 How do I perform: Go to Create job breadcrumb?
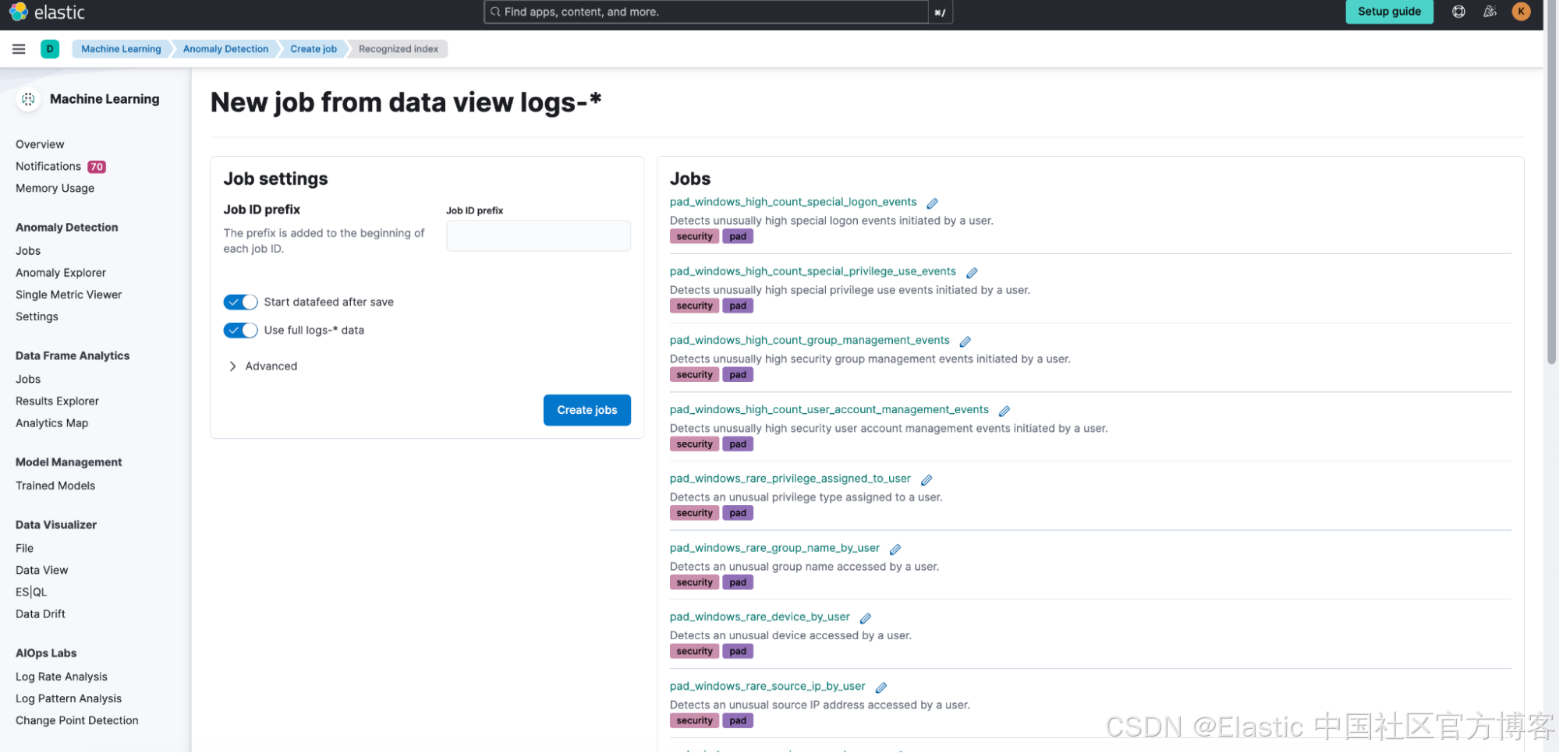point(314,49)
